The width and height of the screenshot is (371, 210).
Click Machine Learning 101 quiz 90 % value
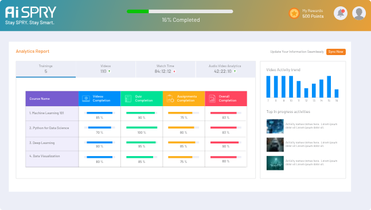[142, 118]
